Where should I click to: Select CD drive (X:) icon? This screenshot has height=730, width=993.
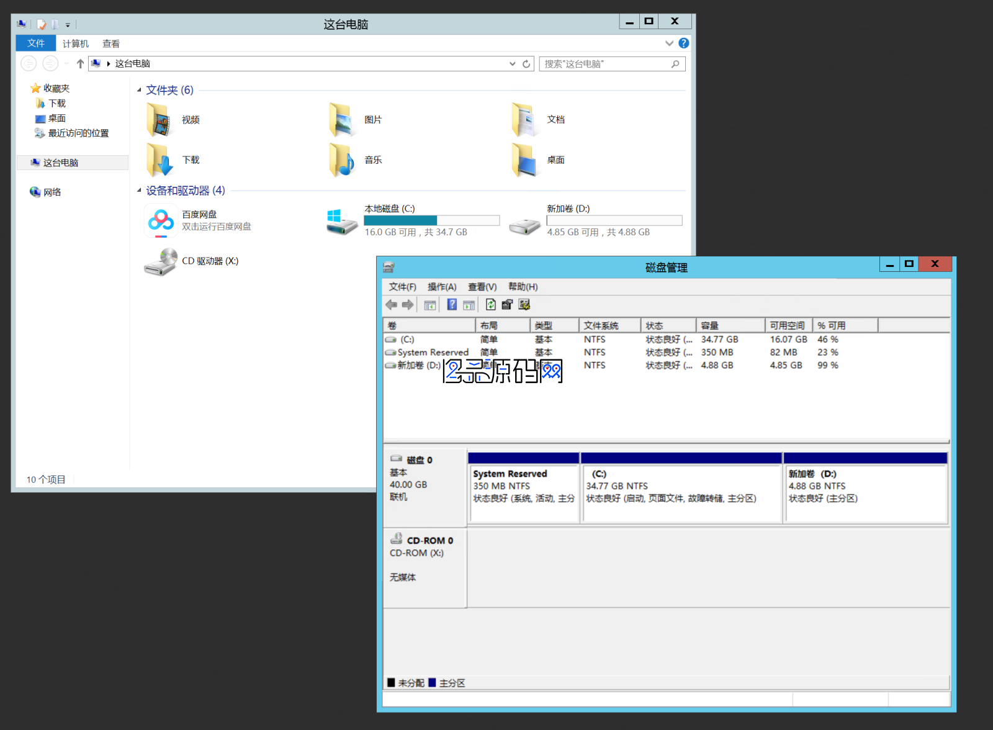(x=161, y=261)
